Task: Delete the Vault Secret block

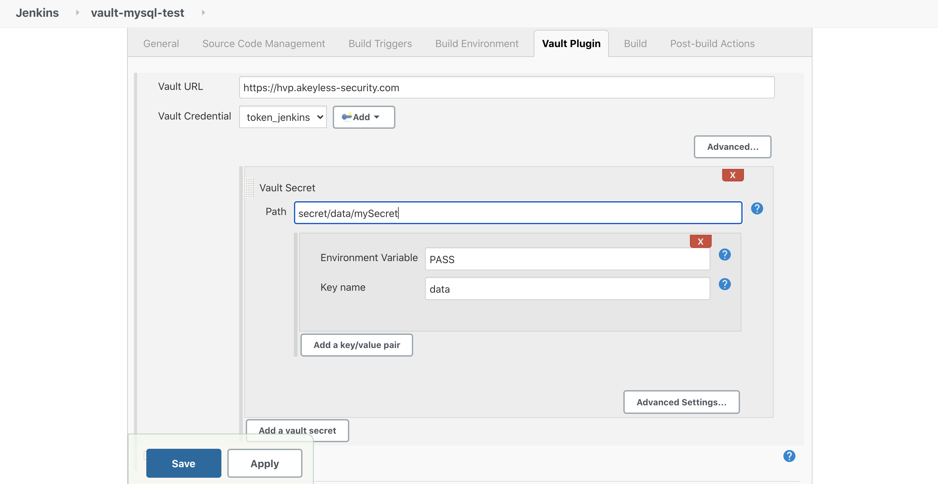Action: click(733, 175)
